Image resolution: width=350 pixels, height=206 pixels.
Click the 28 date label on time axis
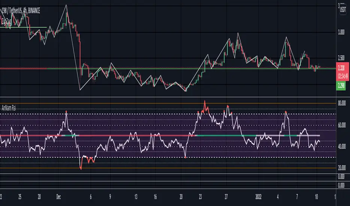39,197
